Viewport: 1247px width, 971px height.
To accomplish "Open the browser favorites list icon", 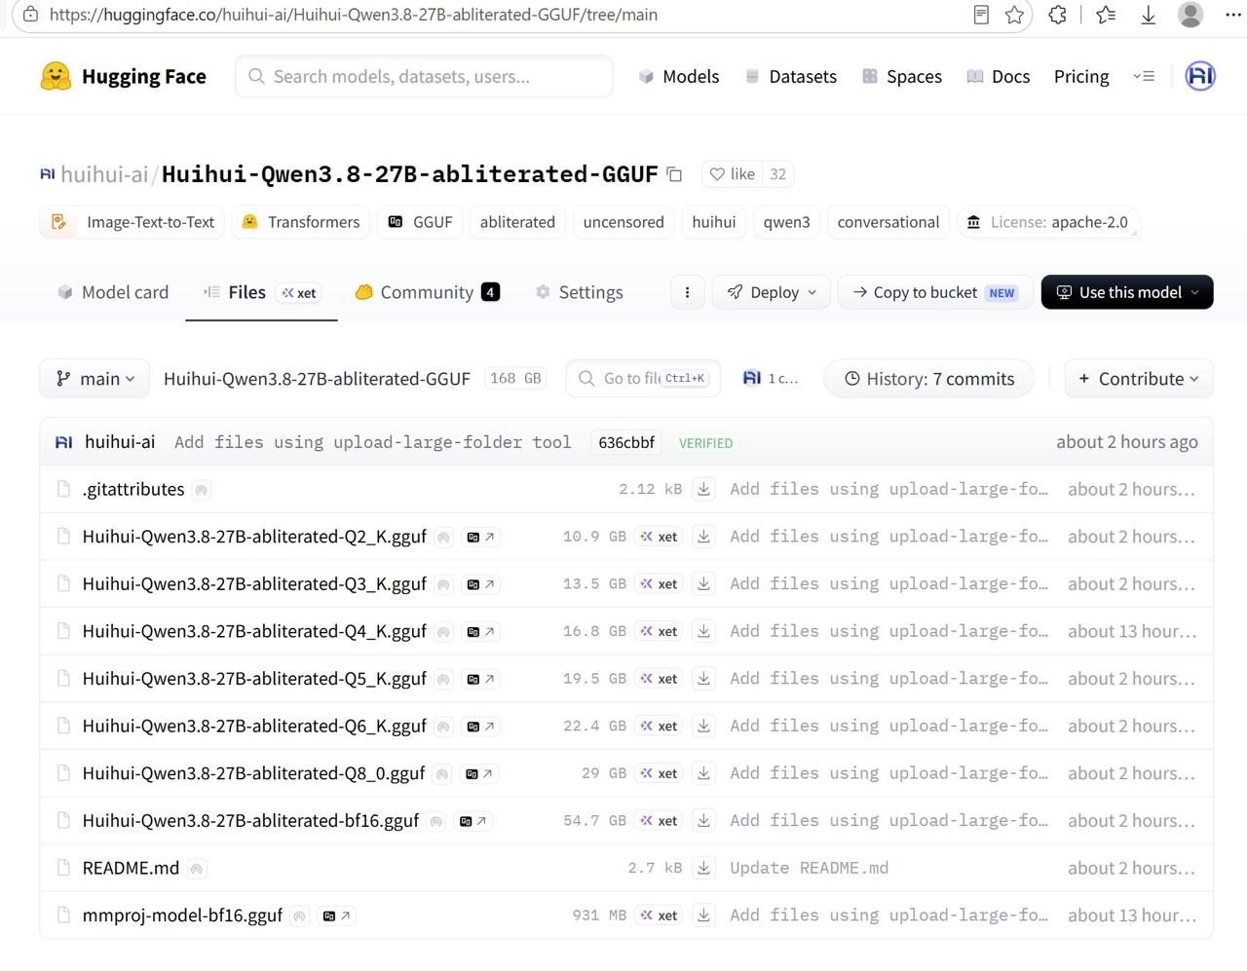I will click(x=1106, y=15).
